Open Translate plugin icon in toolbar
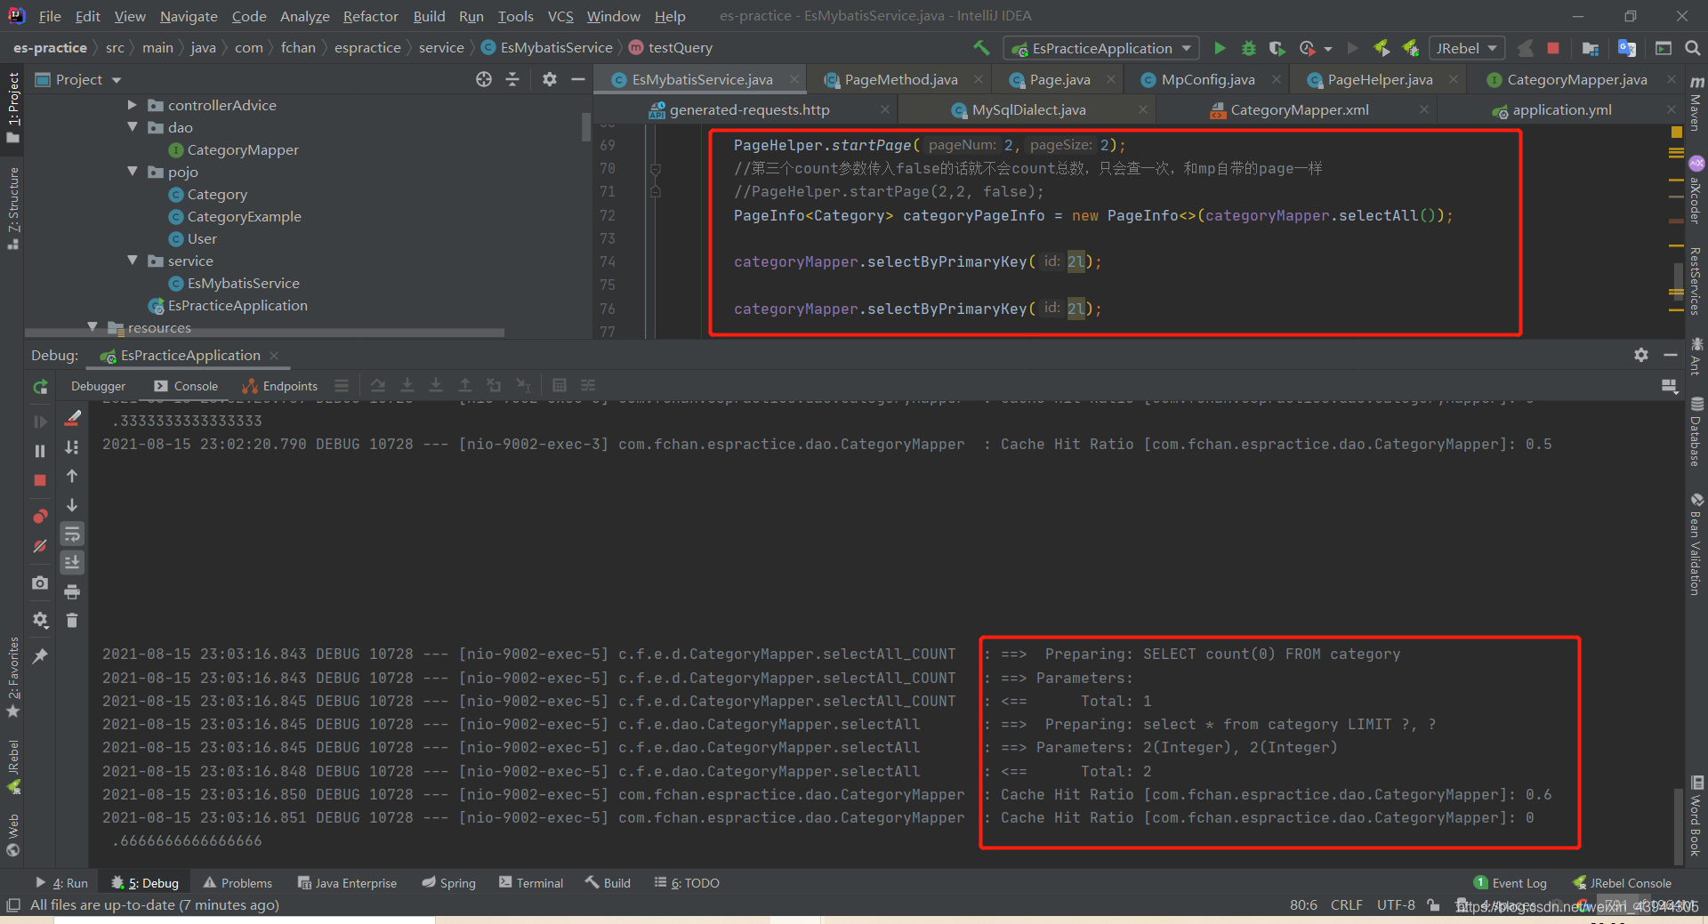The width and height of the screenshot is (1708, 924). click(1627, 48)
